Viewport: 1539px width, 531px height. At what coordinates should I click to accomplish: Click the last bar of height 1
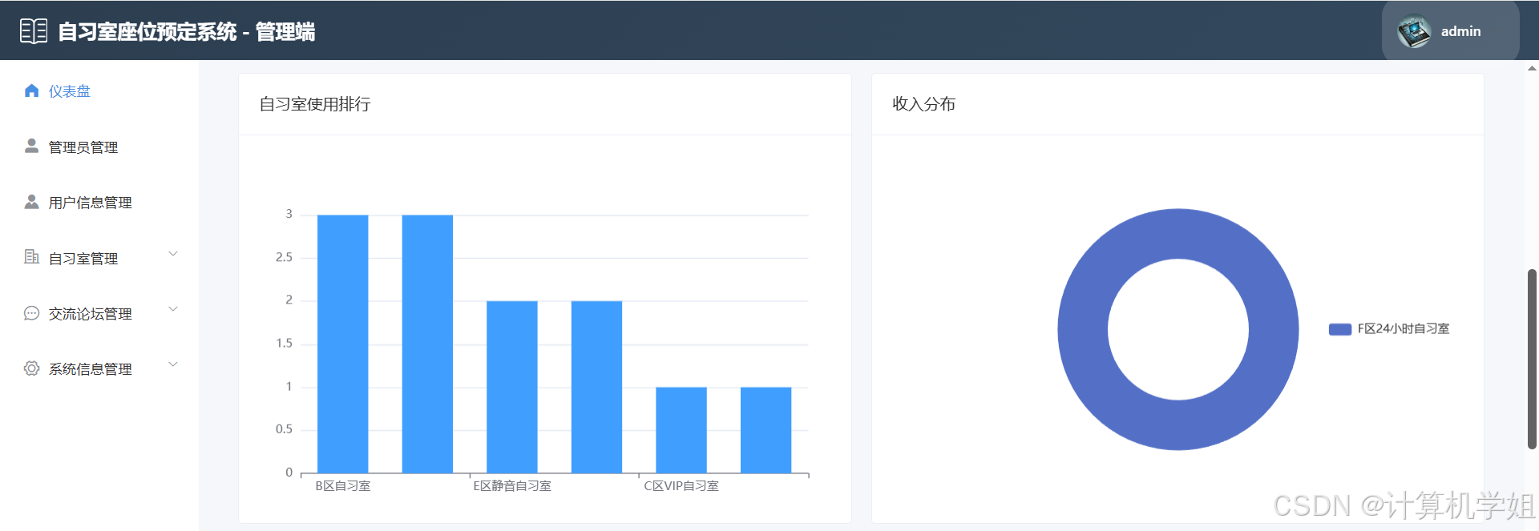[765, 430]
